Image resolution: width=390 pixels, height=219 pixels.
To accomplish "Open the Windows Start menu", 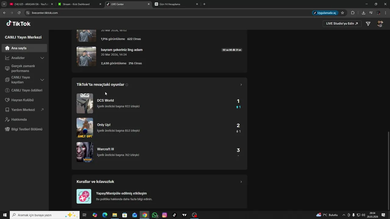I will point(5,215).
